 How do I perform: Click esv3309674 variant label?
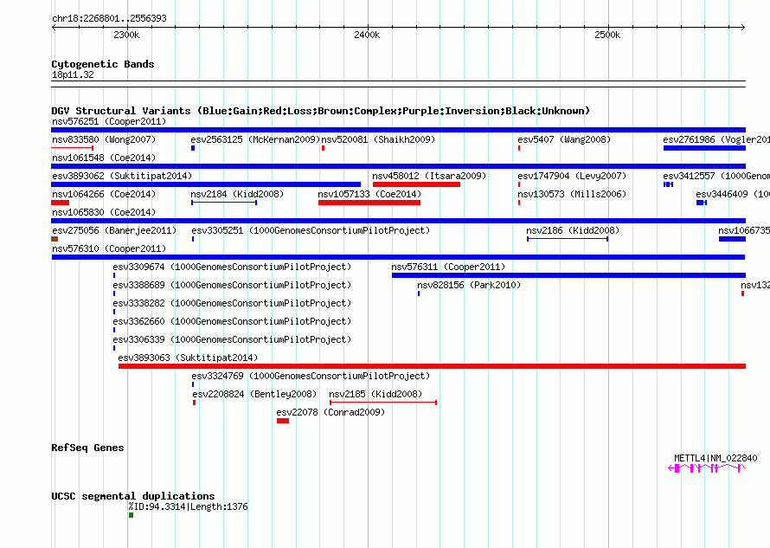tap(232, 267)
